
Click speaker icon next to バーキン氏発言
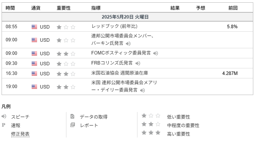point(128,44)
